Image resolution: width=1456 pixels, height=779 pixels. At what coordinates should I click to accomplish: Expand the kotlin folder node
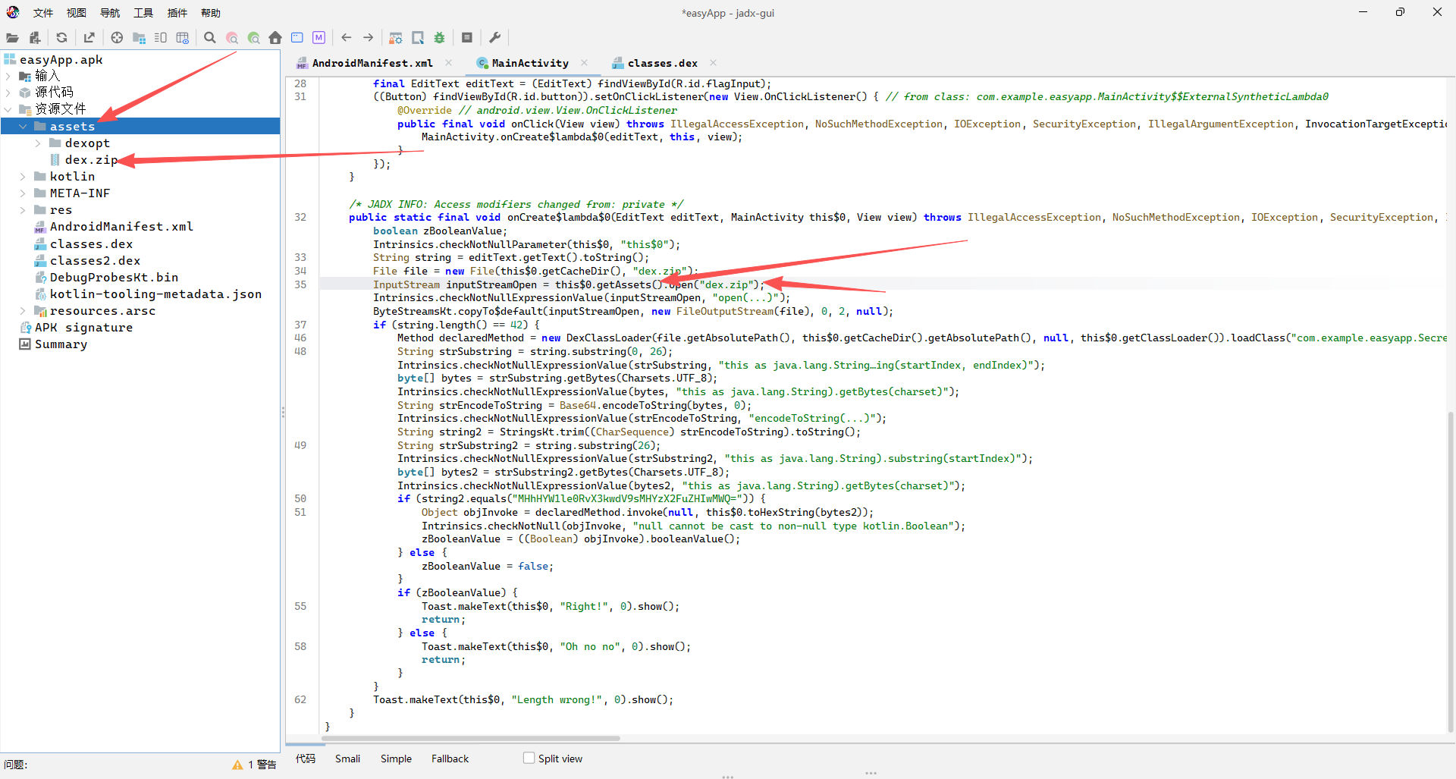(23, 177)
